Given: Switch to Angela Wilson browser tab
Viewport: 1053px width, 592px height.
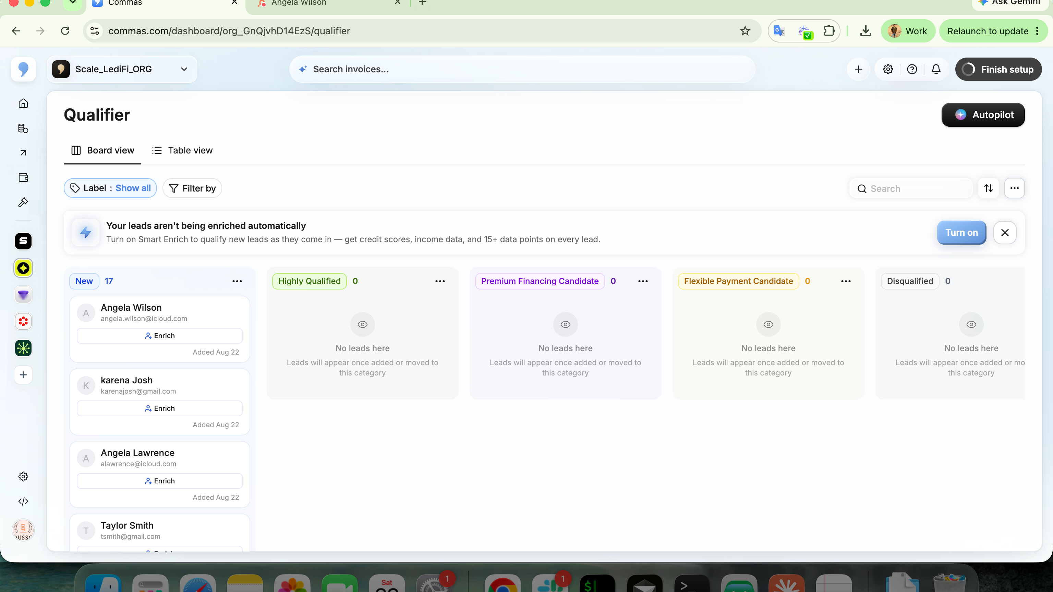Looking at the screenshot, I should tap(327, 4).
